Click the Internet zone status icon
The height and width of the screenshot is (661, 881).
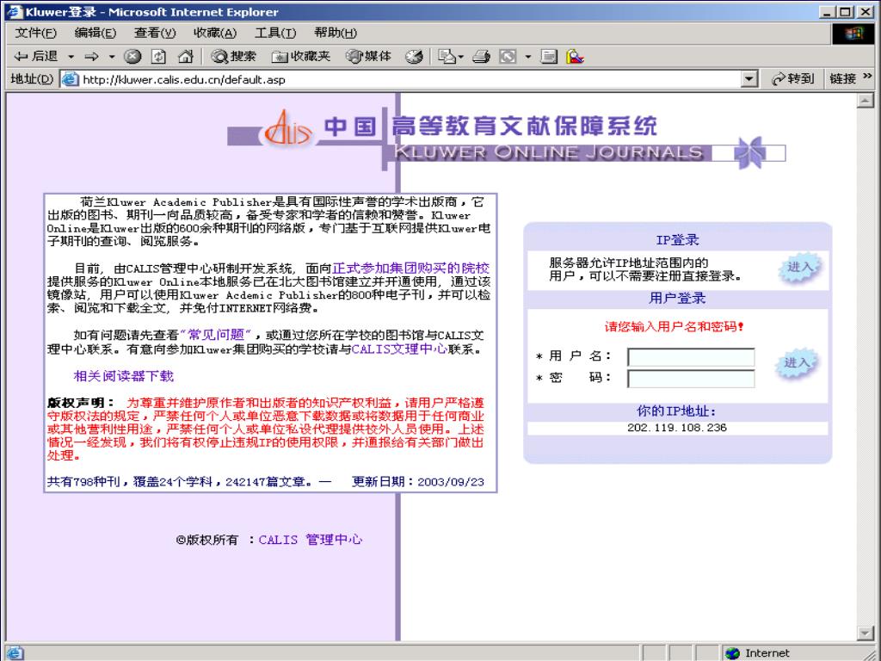[x=732, y=653]
